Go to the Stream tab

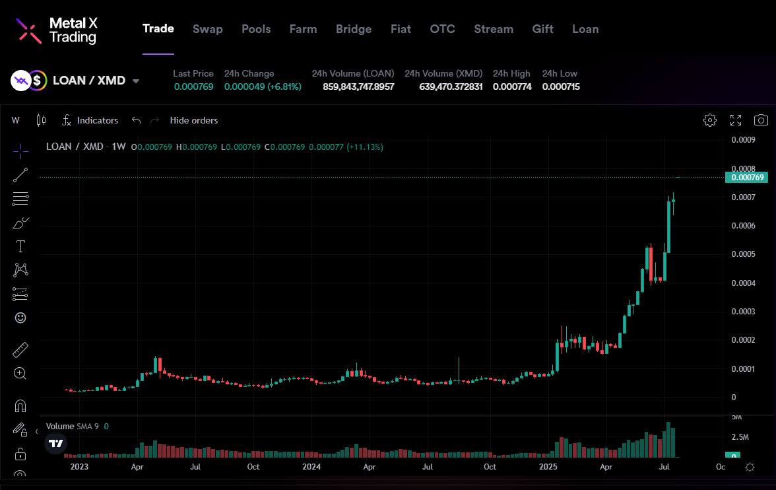tap(494, 29)
